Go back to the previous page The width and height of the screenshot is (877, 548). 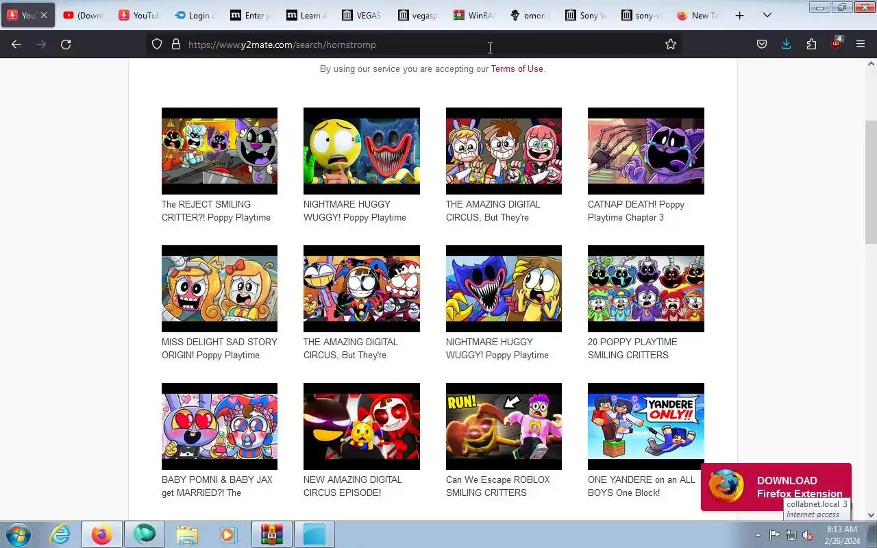(x=16, y=45)
